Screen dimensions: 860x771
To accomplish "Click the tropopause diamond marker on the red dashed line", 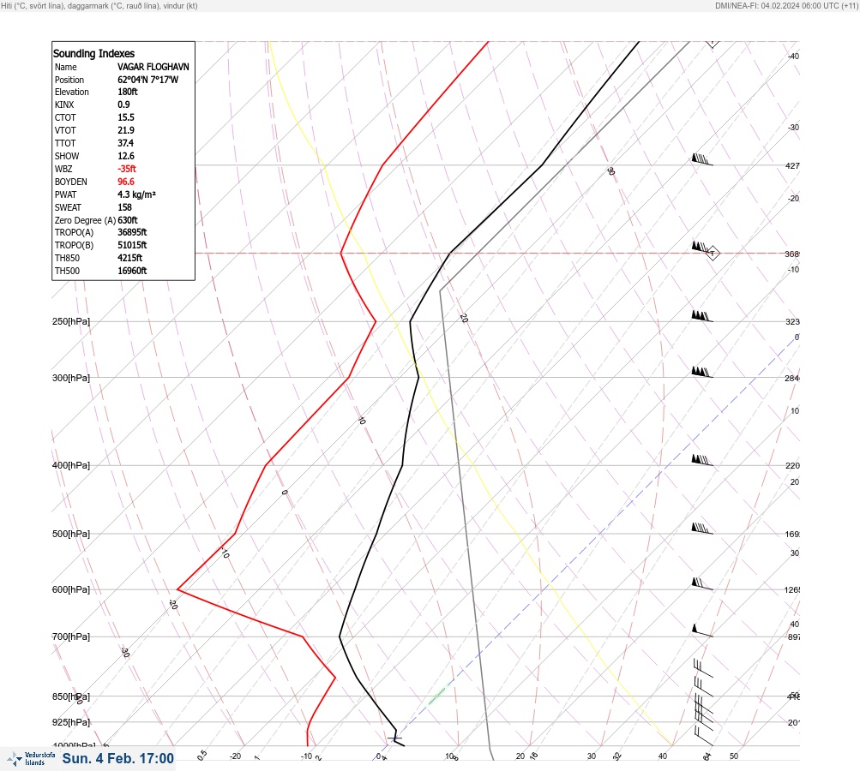I will pyautogui.click(x=713, y=254).
